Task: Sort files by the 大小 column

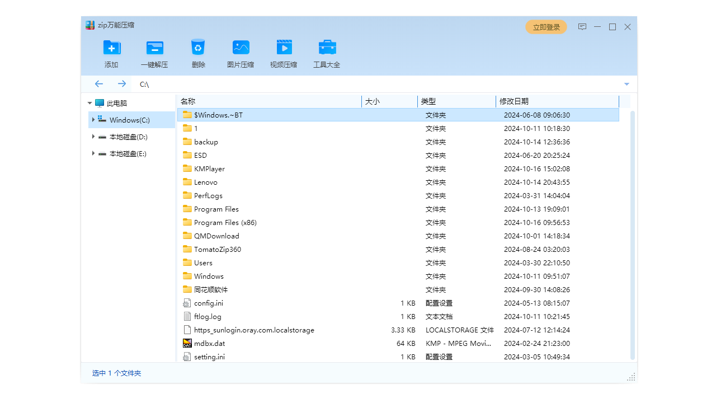Action: (371, 101)
